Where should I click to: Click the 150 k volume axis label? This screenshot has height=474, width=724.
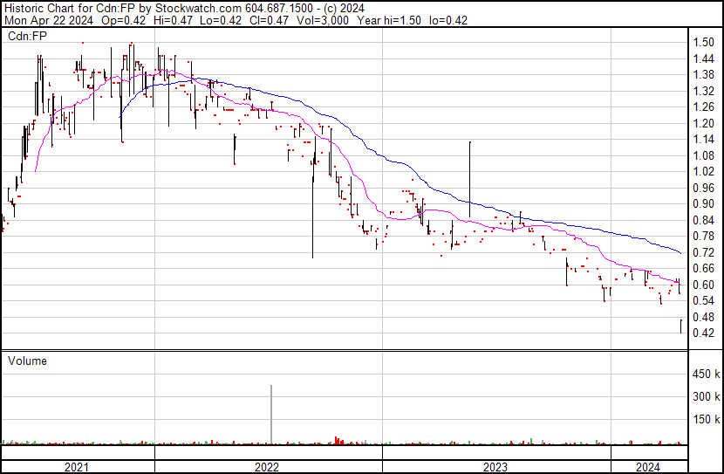click(x=705, y=420)
